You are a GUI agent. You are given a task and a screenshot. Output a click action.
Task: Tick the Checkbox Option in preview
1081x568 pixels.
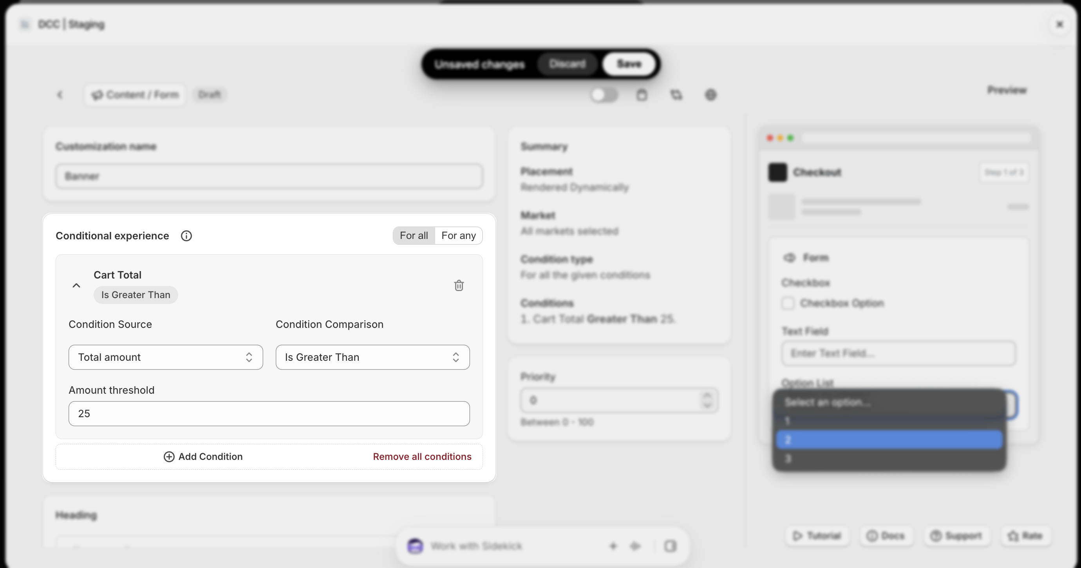point(788,303)
